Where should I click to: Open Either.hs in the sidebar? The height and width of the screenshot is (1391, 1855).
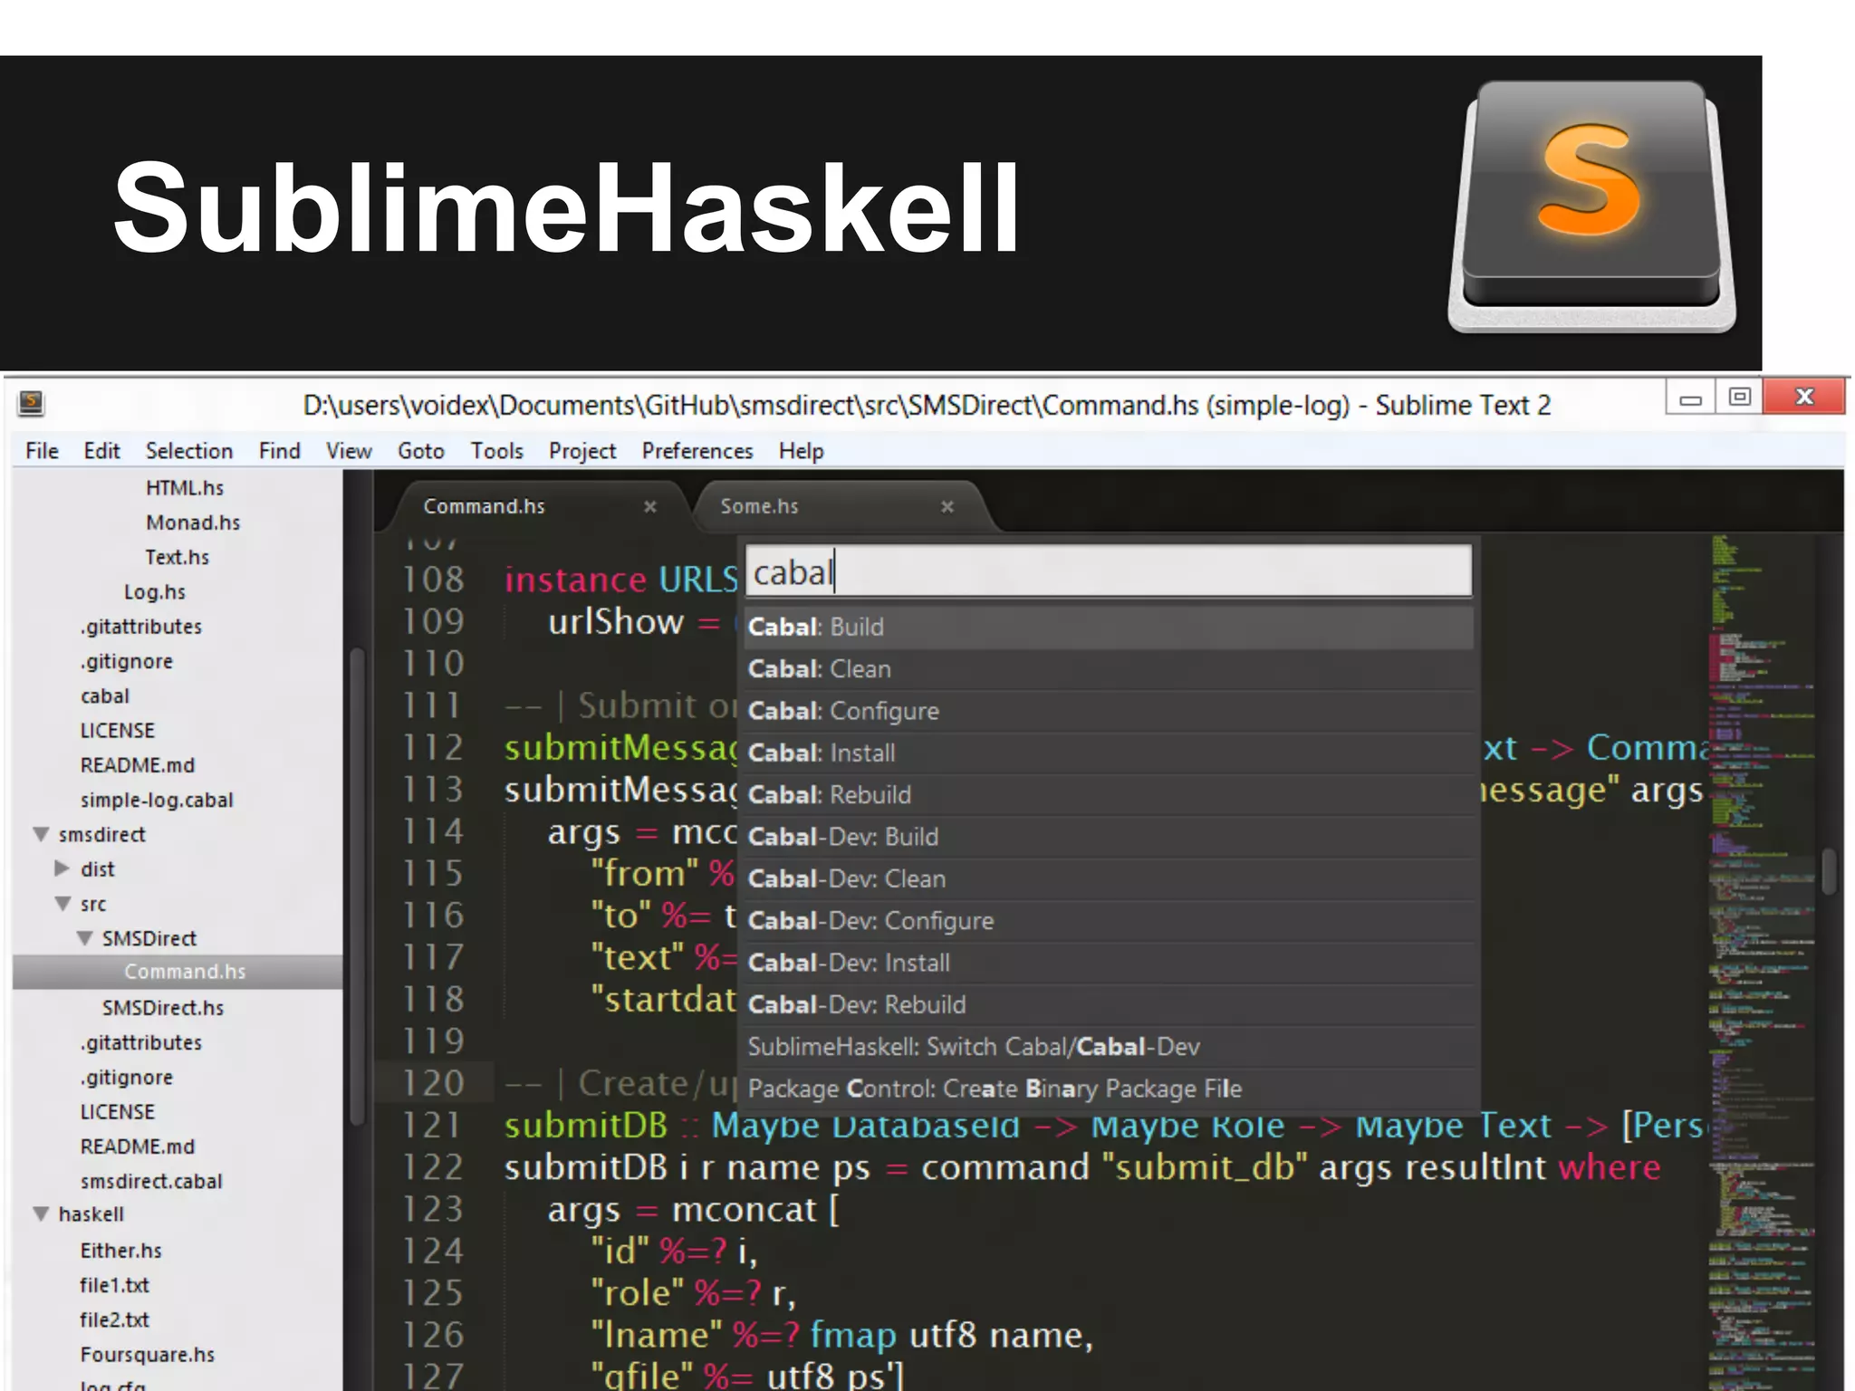coord(121,1251)
